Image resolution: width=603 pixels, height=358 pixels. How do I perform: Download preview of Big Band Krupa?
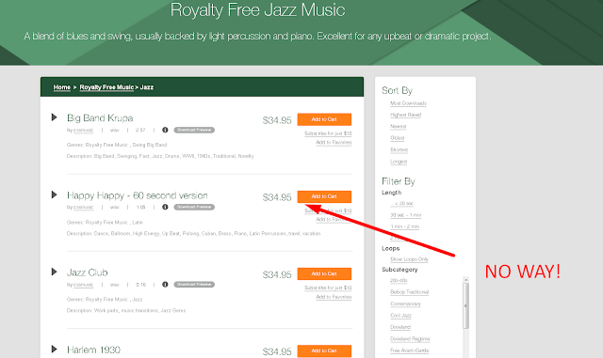coord(194,130)
